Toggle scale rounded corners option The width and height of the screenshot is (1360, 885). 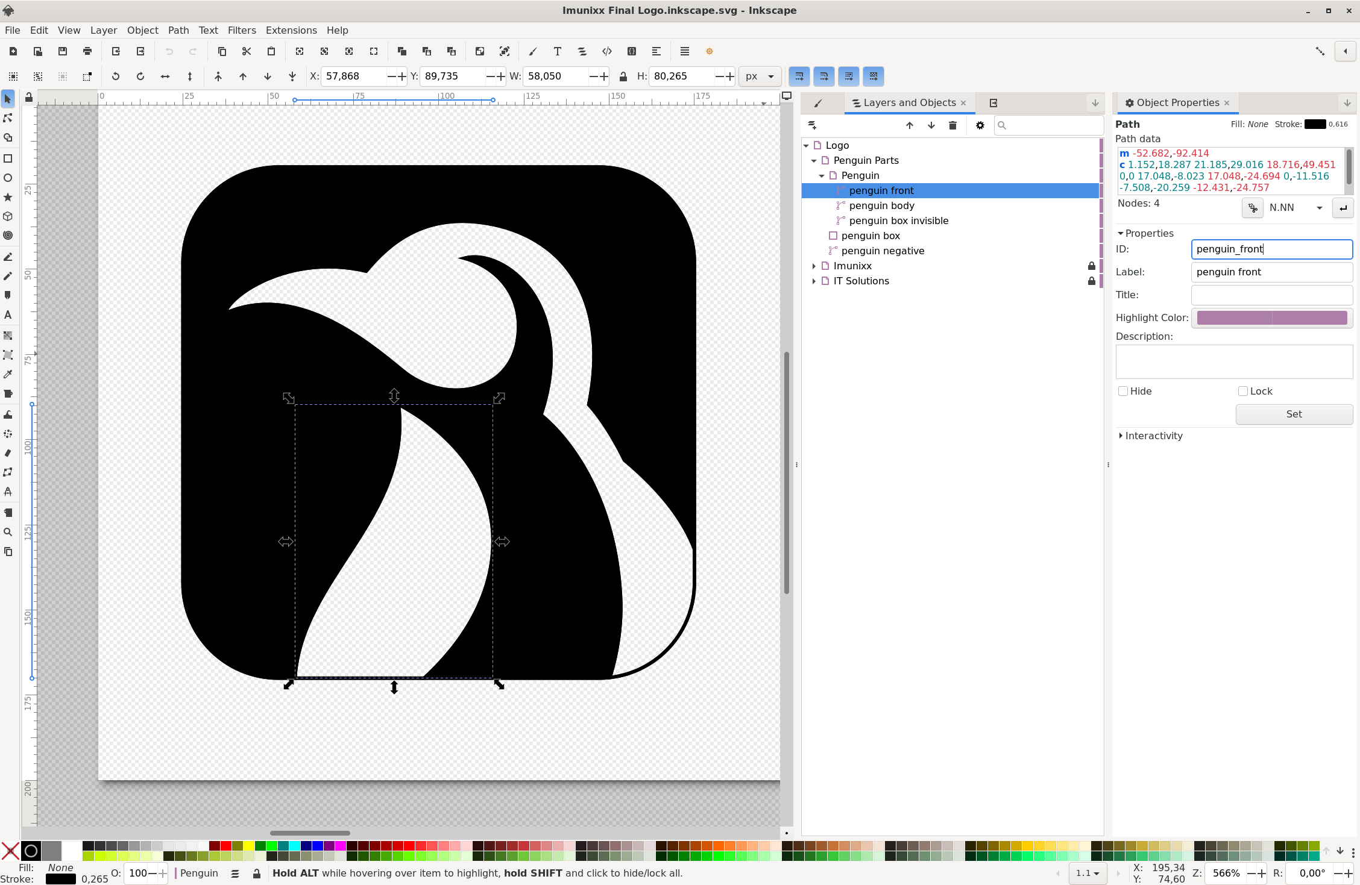pyautogui.click(x=824, y=77)
